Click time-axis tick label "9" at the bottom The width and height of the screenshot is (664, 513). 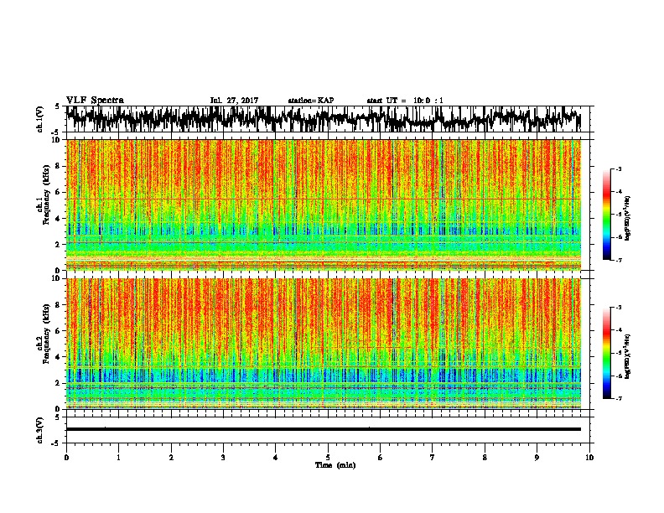pos(537,458)
